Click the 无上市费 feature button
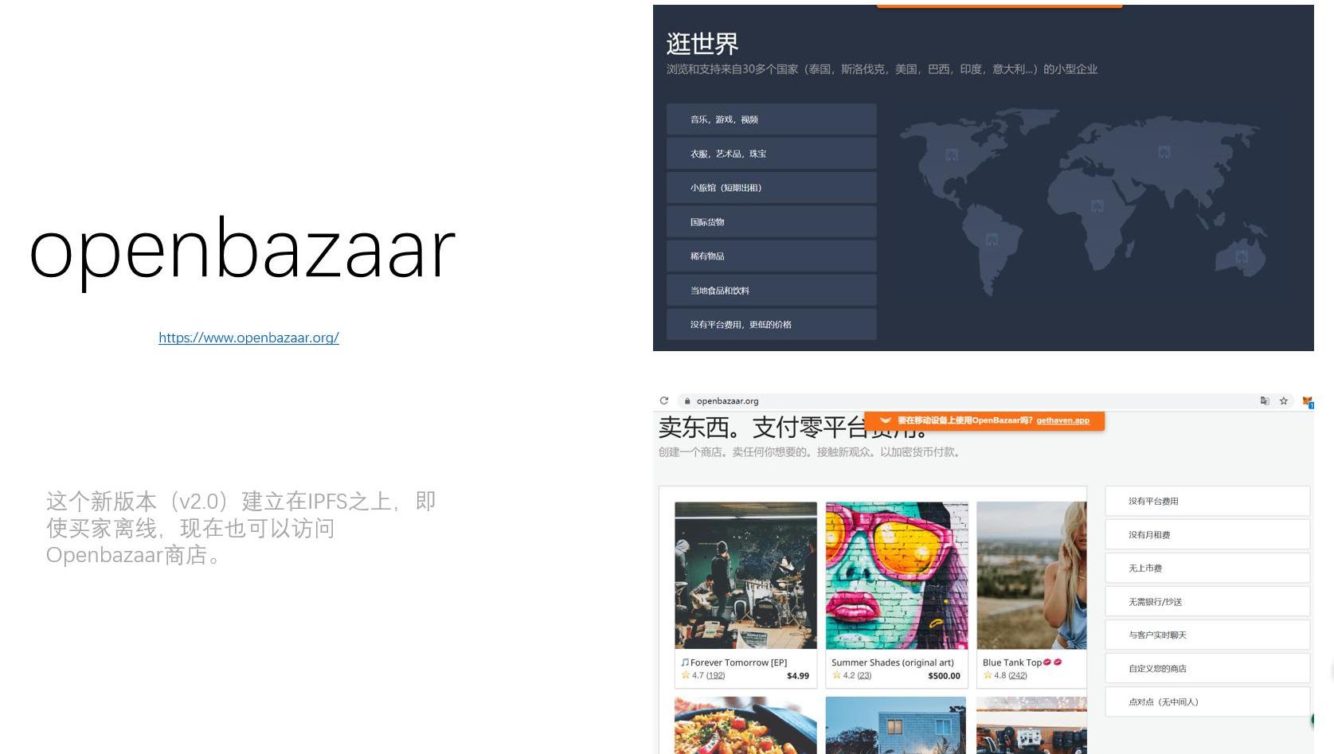 coord(1207,568)
